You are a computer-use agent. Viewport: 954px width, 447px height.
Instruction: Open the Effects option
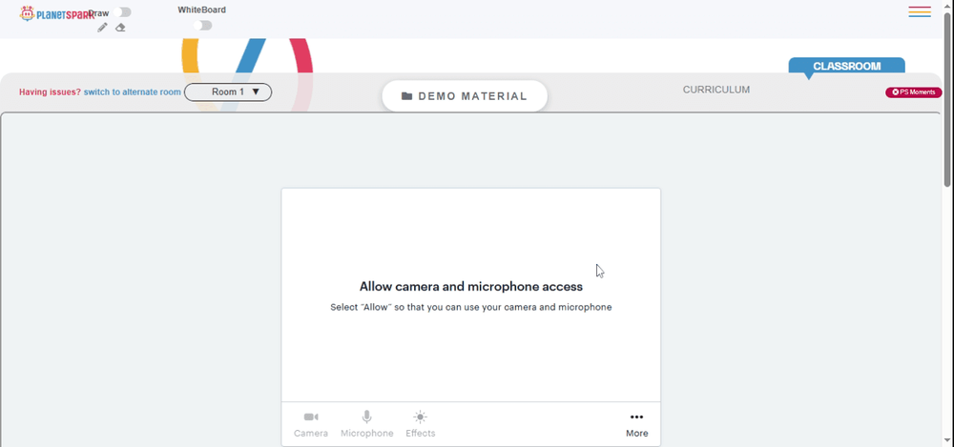point(421,424)
